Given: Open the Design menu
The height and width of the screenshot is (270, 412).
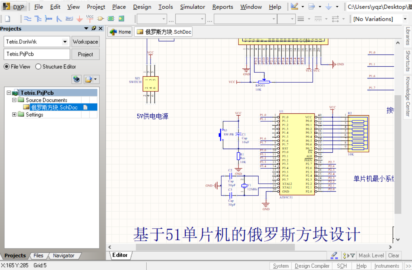Looking at the screenshot, I should click(x=142, y=7).
